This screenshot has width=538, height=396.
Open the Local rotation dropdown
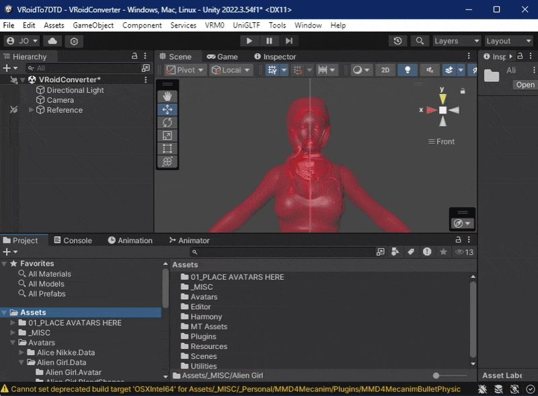pos(231,70)
